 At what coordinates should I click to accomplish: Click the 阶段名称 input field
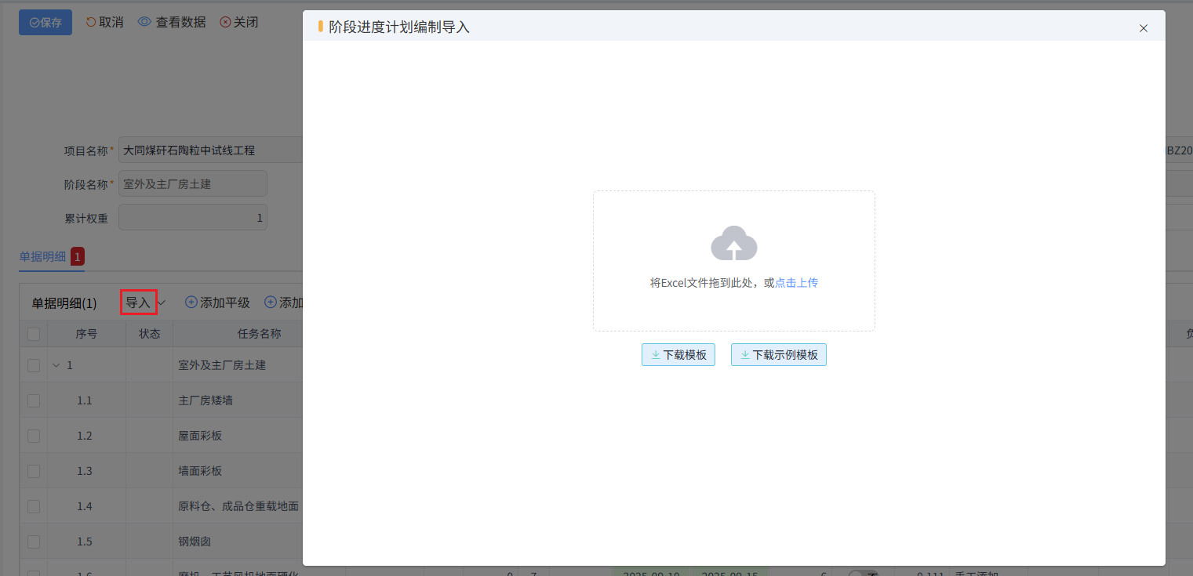pos(193,184)
